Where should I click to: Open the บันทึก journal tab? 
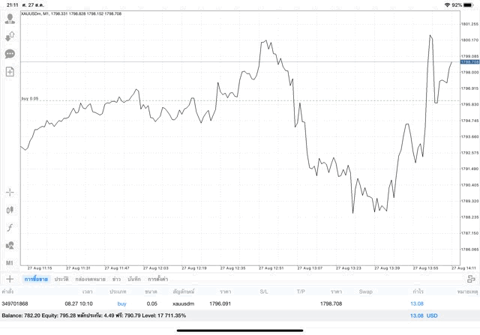pyautogui.click(x=134, y=279)
